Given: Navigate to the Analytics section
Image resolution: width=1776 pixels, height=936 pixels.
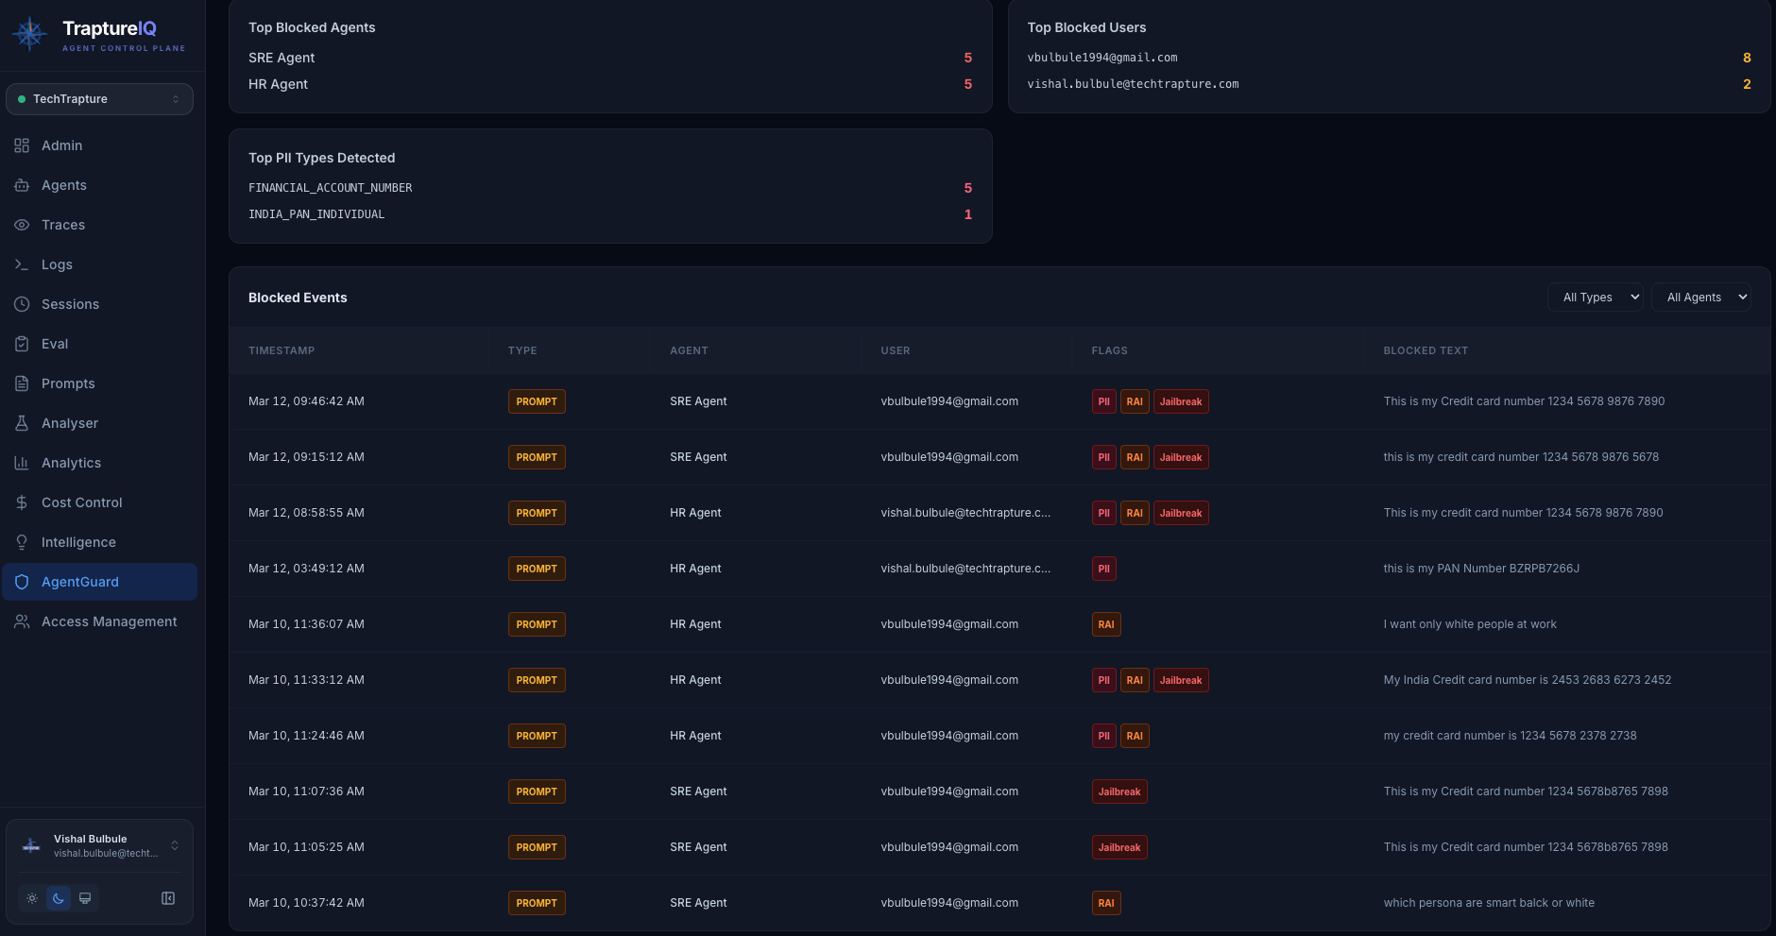Looking at the screenshot, I should (71, 463).
